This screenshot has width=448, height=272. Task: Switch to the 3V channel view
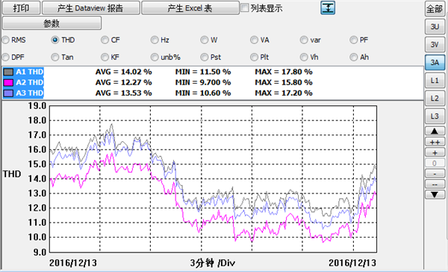(435, 45)
